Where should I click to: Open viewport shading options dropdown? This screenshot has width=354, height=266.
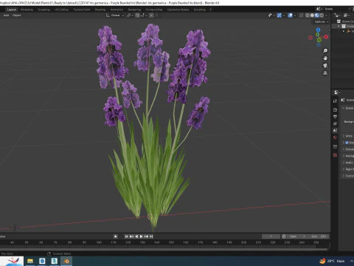327,16
